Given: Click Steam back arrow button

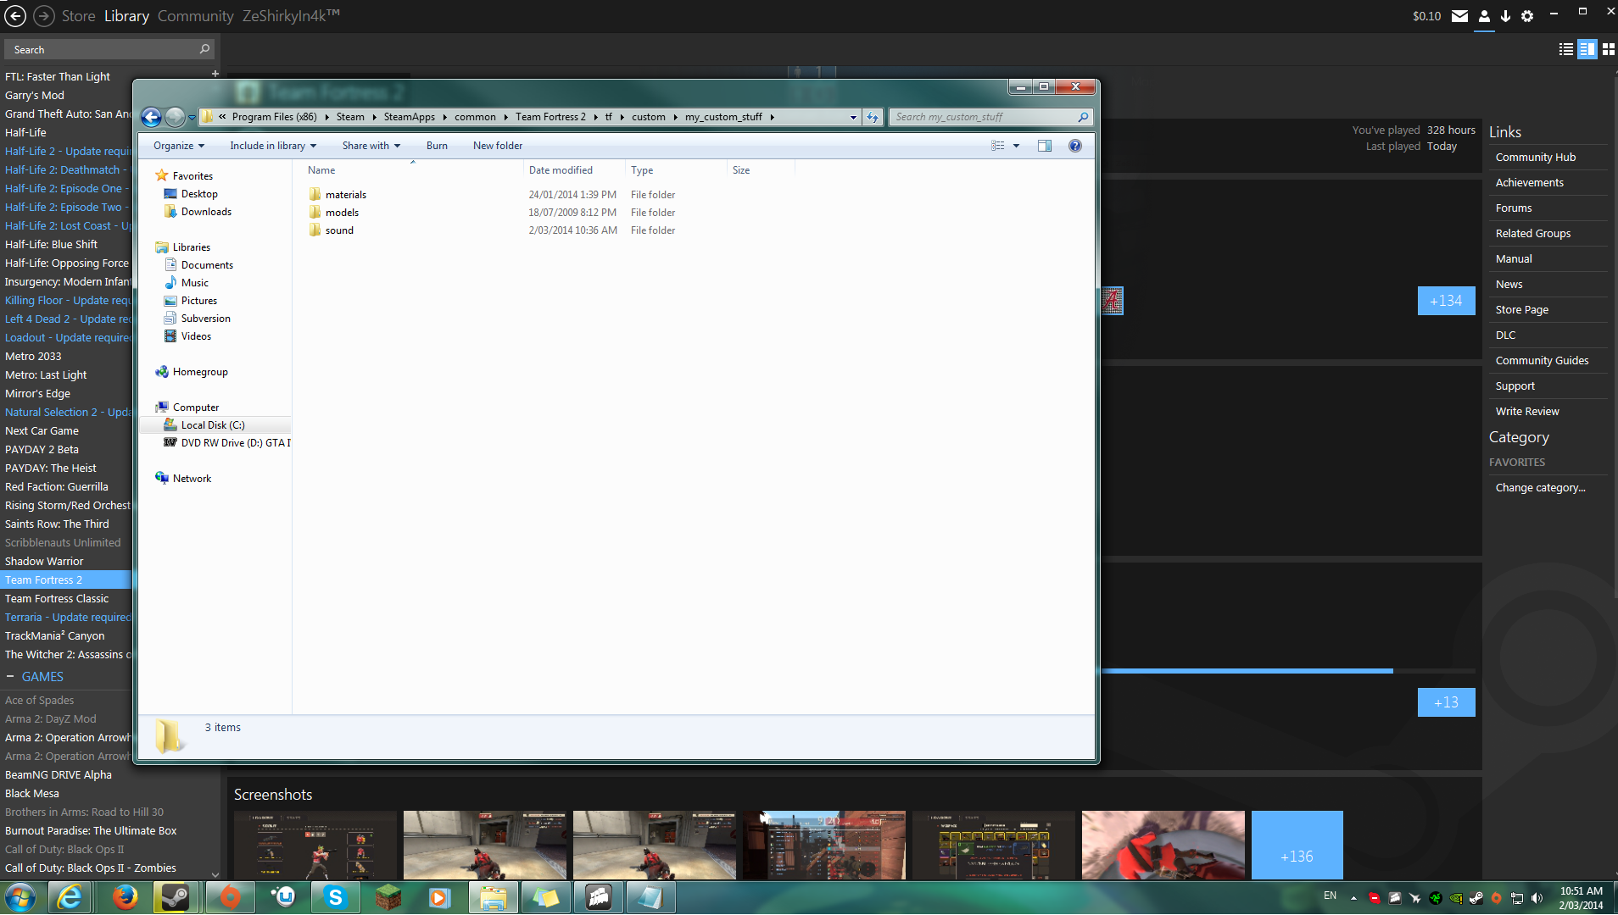Looking at the screenshot, I should point(15,15).
